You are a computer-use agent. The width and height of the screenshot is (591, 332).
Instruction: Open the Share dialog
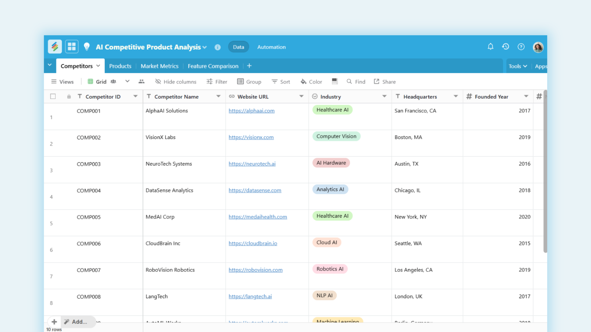384,81
